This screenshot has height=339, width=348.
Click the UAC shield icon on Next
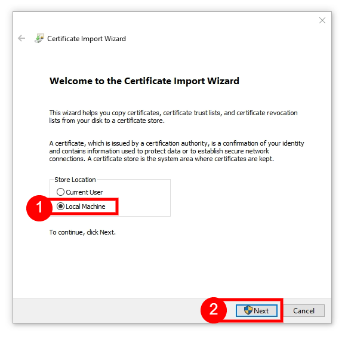tap(248, 310)
